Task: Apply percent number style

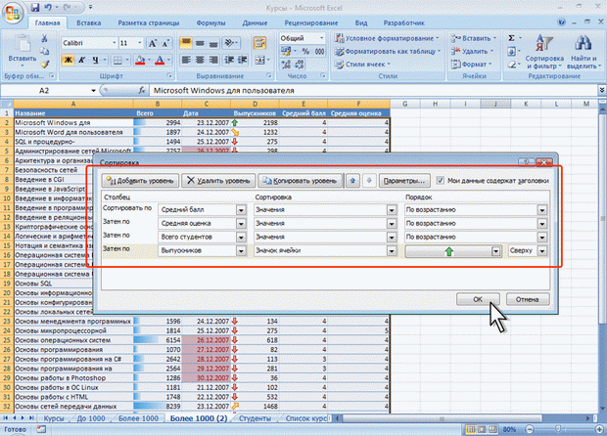Action: tap(305, 52)
